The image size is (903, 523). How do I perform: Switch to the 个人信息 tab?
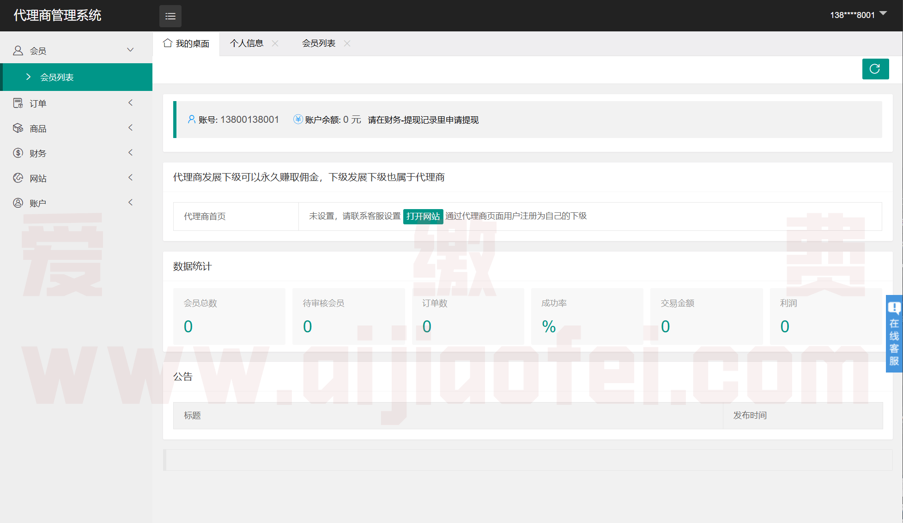point(247,43)
